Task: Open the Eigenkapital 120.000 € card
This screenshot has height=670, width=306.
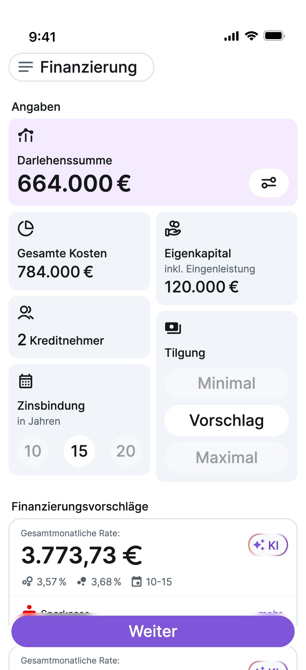Action: pyautogui.click(x=226, y=258)
